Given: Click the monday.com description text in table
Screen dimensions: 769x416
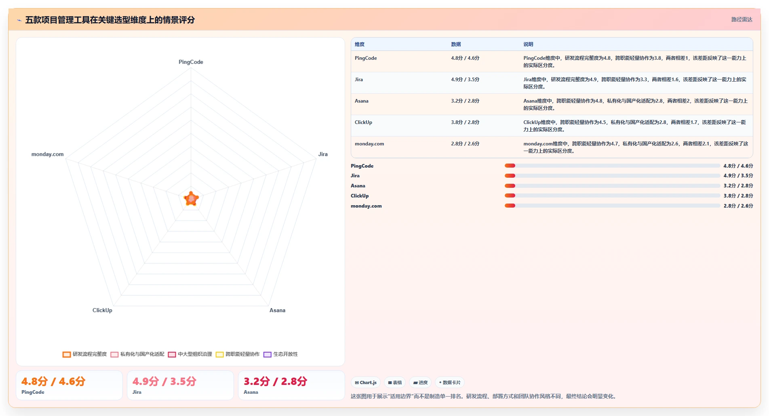Looking at the screenshot, I should (x=636, y=147).
